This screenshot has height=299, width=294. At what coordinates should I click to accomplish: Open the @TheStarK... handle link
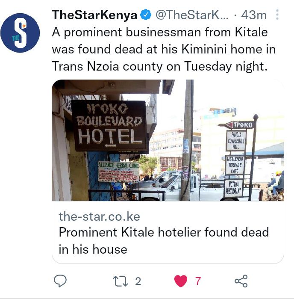point(192,15)
